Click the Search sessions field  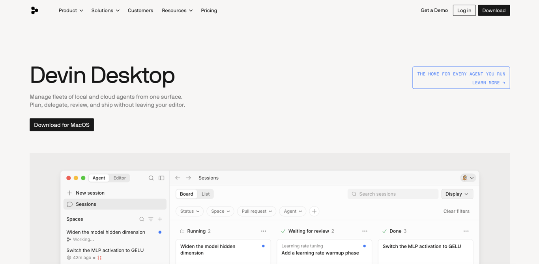coord(393,194)
